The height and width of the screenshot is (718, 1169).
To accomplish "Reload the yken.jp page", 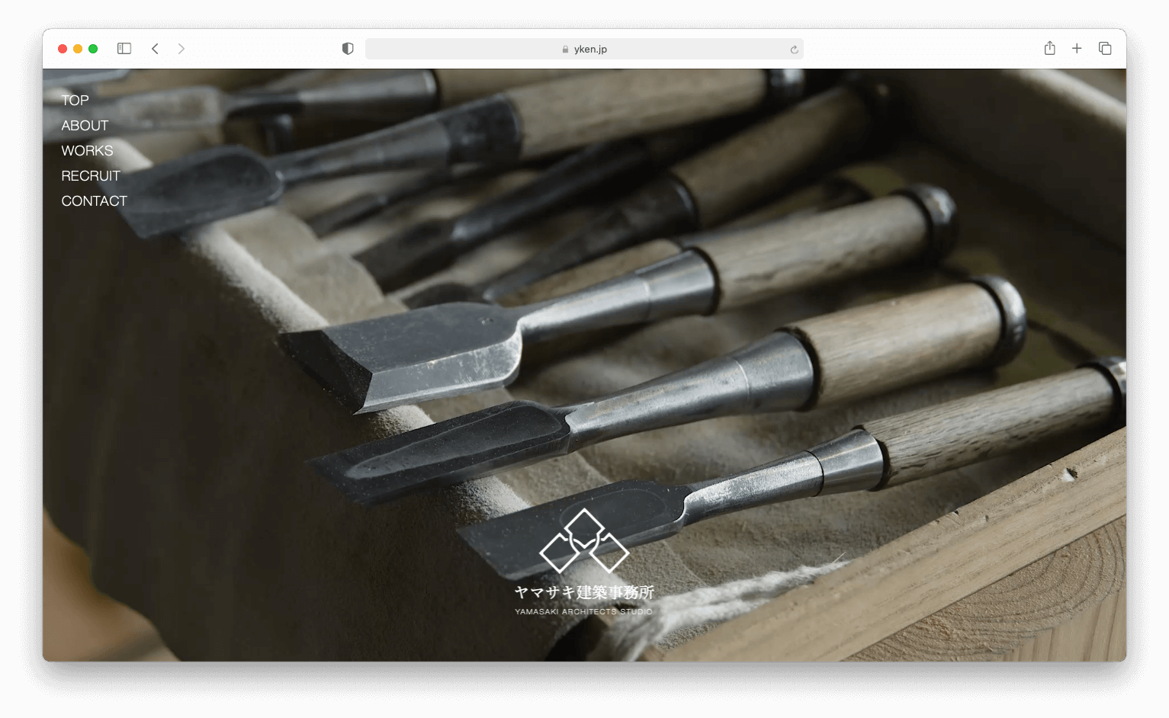I will coord(794,50).
